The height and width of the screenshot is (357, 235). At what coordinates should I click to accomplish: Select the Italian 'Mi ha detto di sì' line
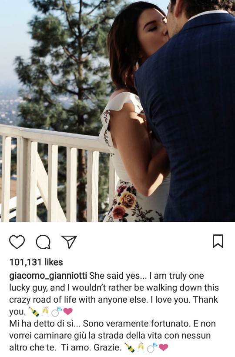[x=44, y=324]
